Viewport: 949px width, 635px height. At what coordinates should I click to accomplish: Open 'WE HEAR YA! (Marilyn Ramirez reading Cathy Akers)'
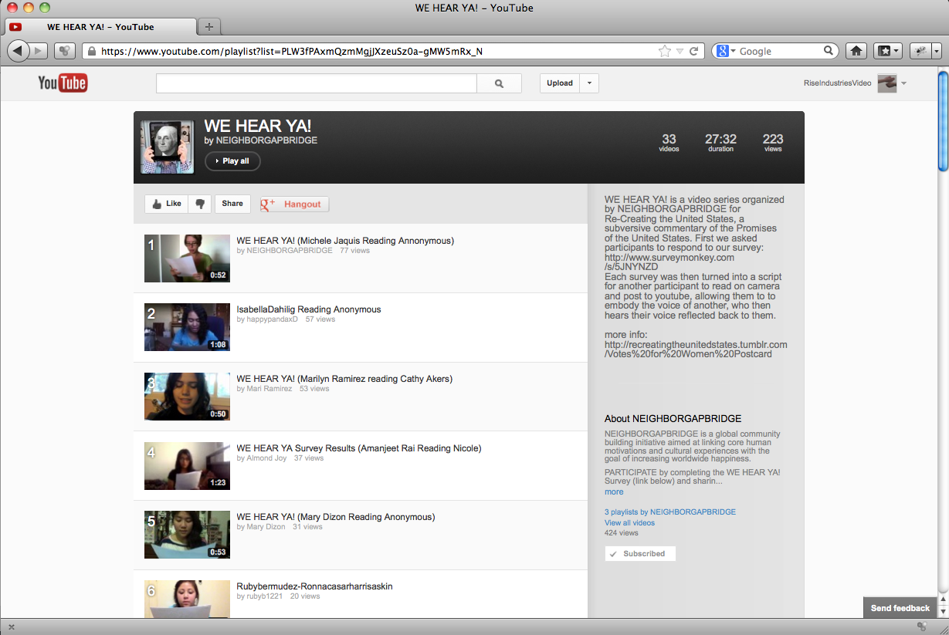pyautogui.click(x=344, y=379)
